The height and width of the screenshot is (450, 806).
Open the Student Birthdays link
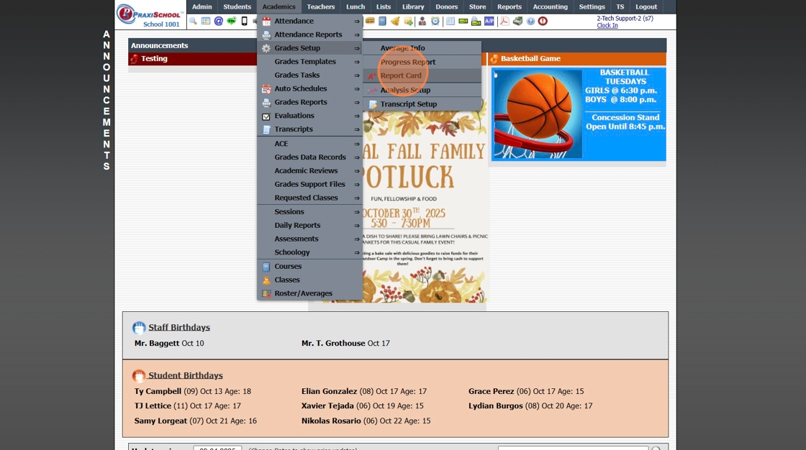click(186, 375)
